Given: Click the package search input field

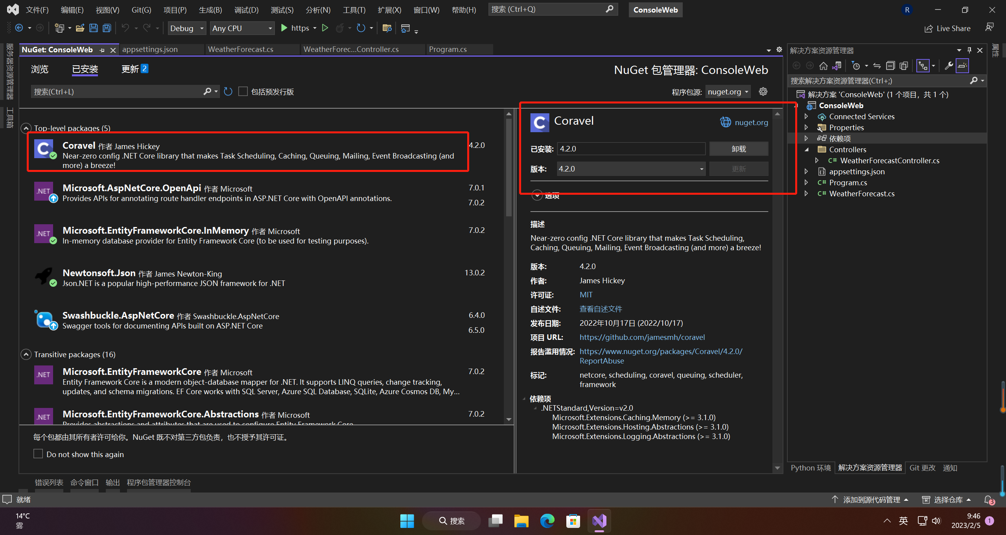Looking at the screenshot, I should 118,92.
